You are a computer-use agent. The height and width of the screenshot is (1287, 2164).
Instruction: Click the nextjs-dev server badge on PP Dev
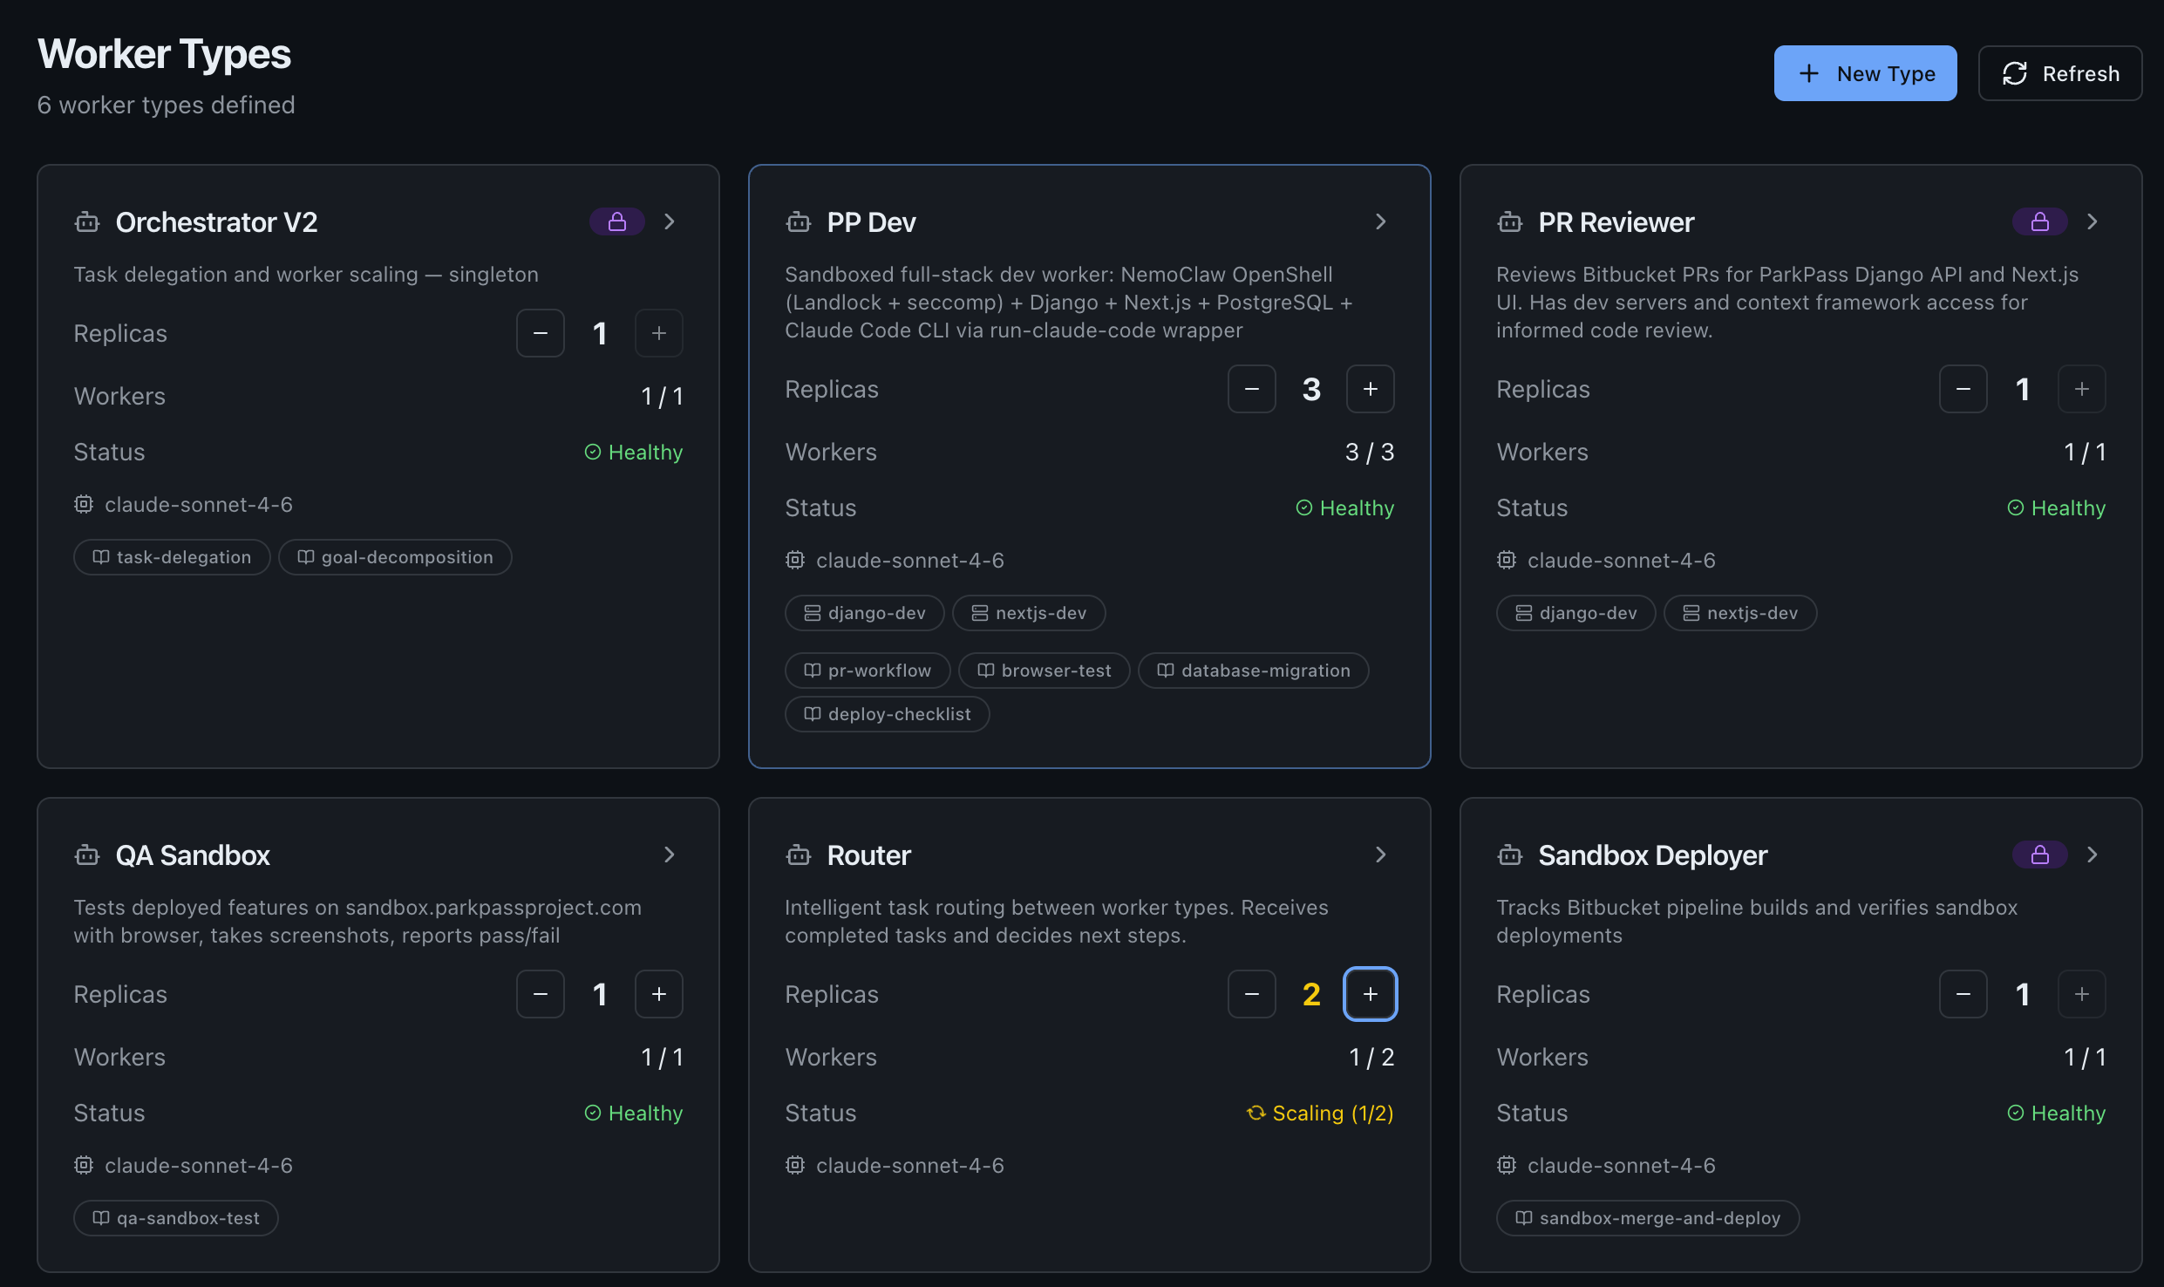click(x=1029, y=612)
